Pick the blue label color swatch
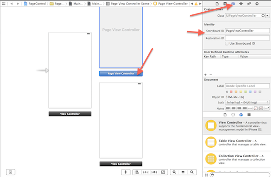This screenshot has height=177, width=271. [250, 92]
